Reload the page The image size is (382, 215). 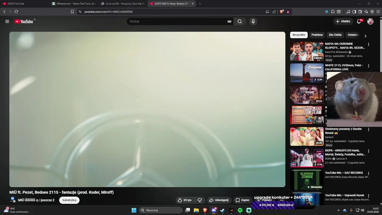[x=16, y=12]
